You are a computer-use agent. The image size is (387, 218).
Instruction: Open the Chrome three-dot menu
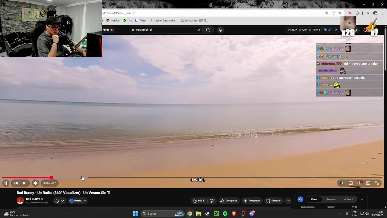[382, 13]
